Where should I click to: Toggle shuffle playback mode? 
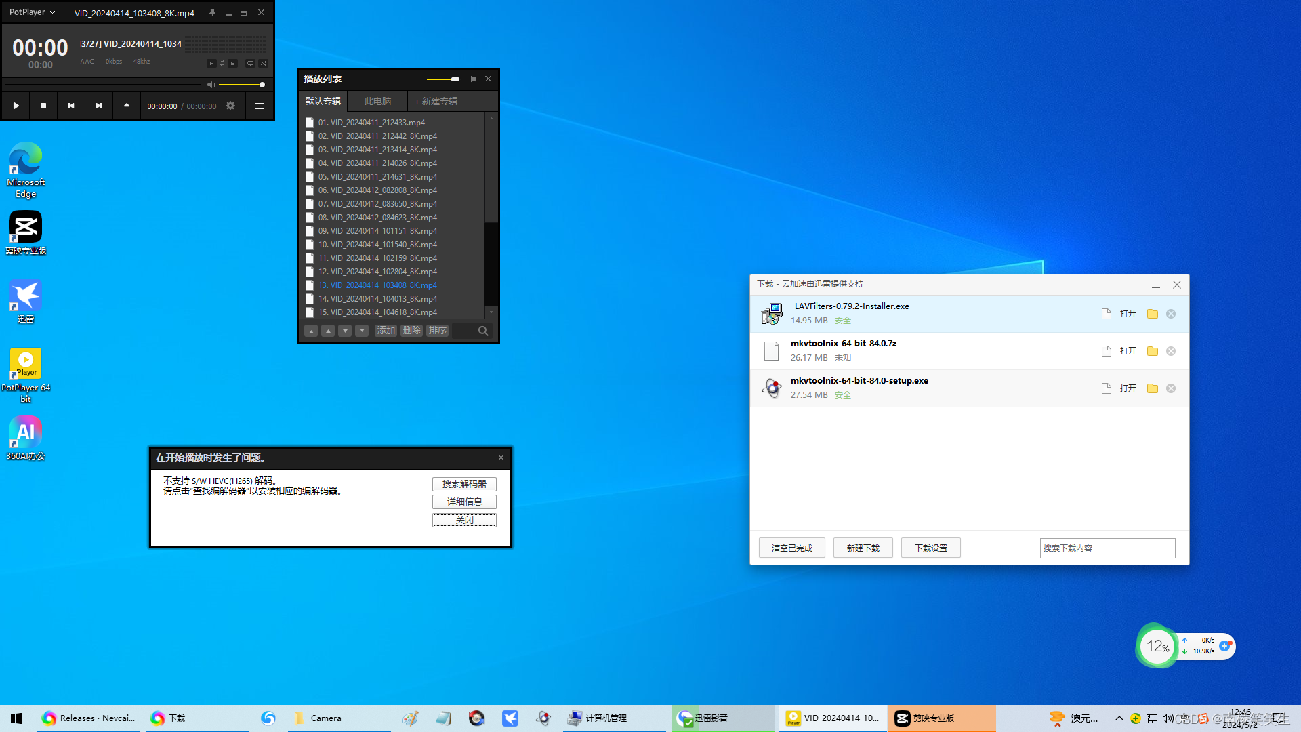tap(264, 63)
